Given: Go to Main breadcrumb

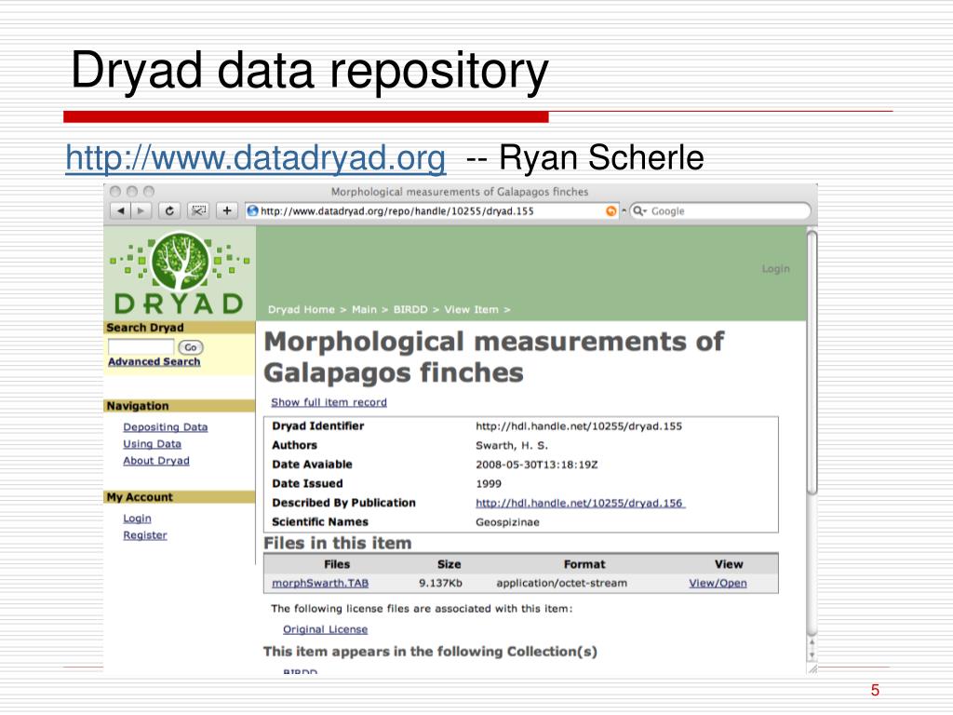Looking at the screenshot, I should pos(364,309).
